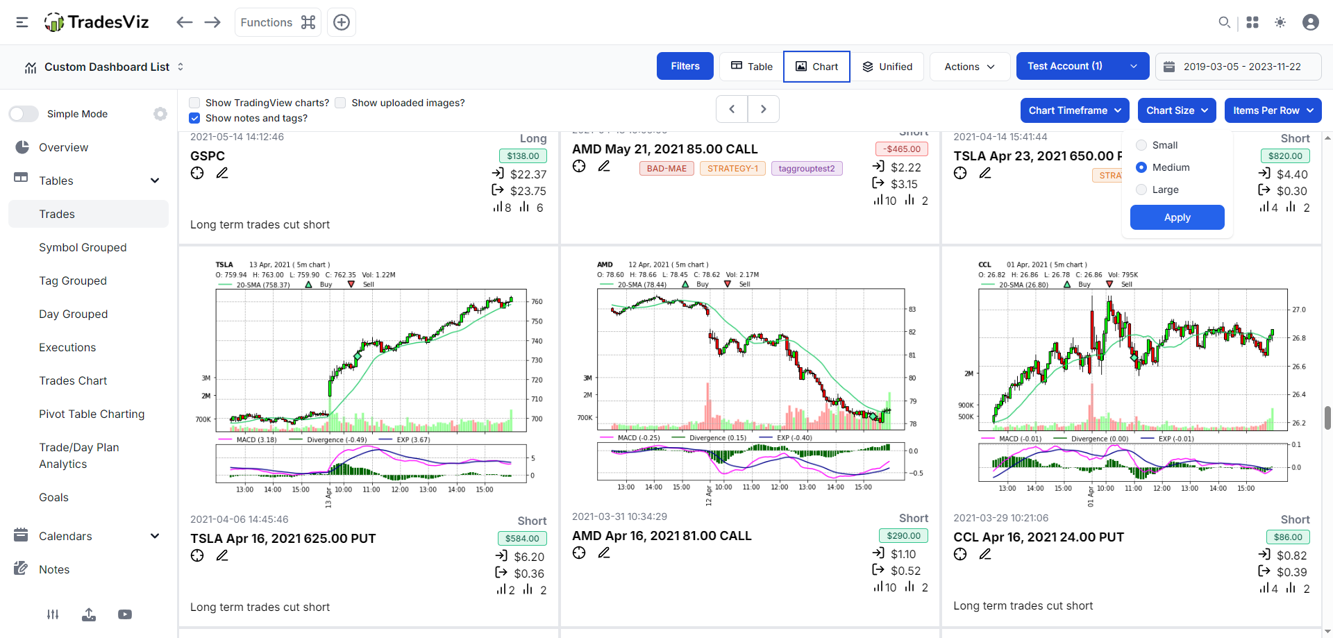The height and width of the screenshot is (638, 1333).
Task: Open simple mode settings gear
Action: point(160,114)
